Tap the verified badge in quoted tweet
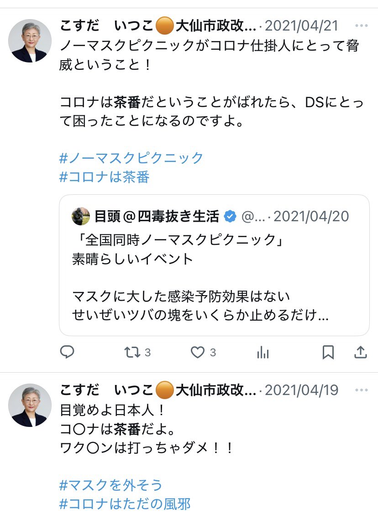 230,216
